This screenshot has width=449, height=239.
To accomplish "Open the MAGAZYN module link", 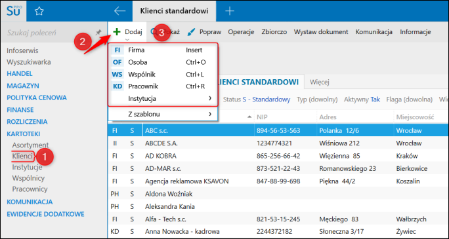I will [23, 86].
